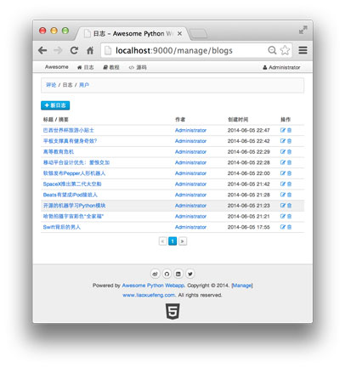The image size is (345, 368).
Task: Switch to 用户 management section
Action: 84,85
